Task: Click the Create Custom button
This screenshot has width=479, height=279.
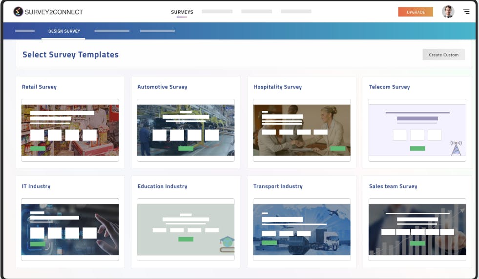Action: coord(443,55)
